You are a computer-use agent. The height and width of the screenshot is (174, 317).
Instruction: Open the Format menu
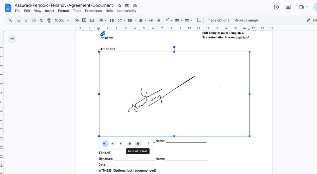tap(63, 11)
